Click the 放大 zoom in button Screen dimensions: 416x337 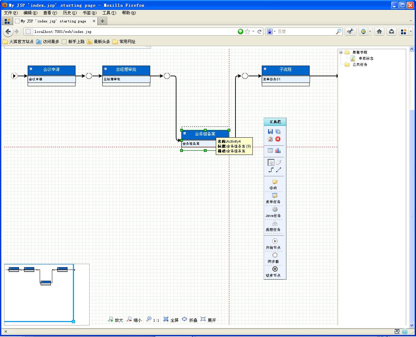pos(115,320)
